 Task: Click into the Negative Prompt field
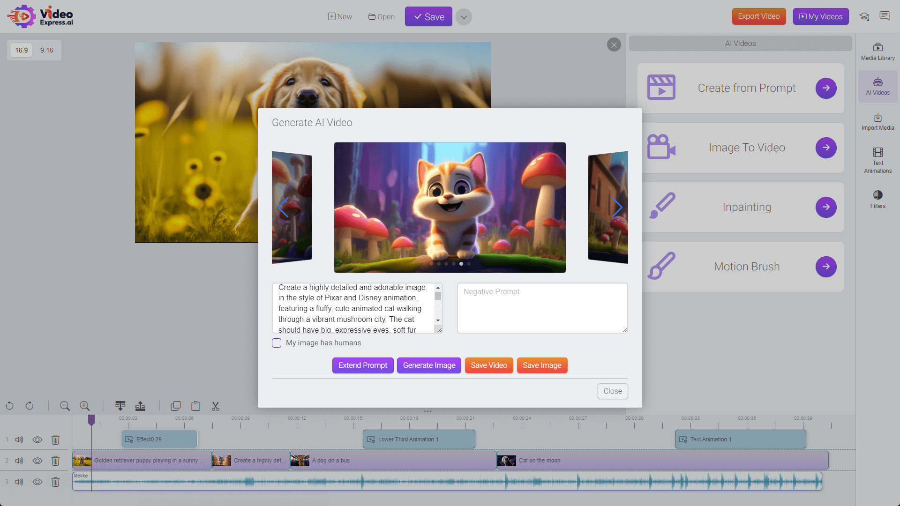point(542,308)
